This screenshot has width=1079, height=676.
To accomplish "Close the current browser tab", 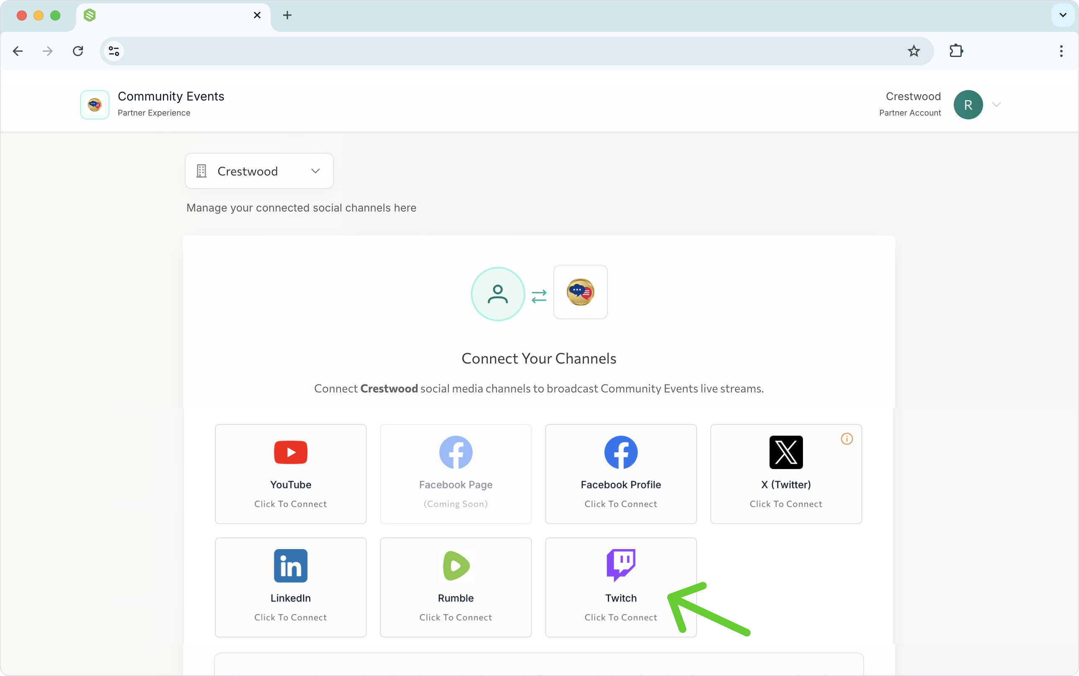I will point(257,15).
